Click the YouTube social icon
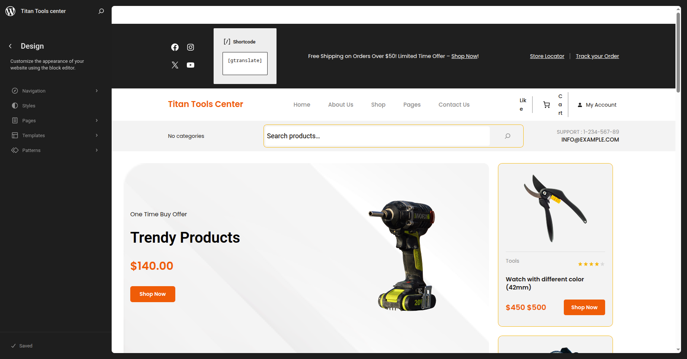This screenshot has width=687, height=359. click(191, 65)
